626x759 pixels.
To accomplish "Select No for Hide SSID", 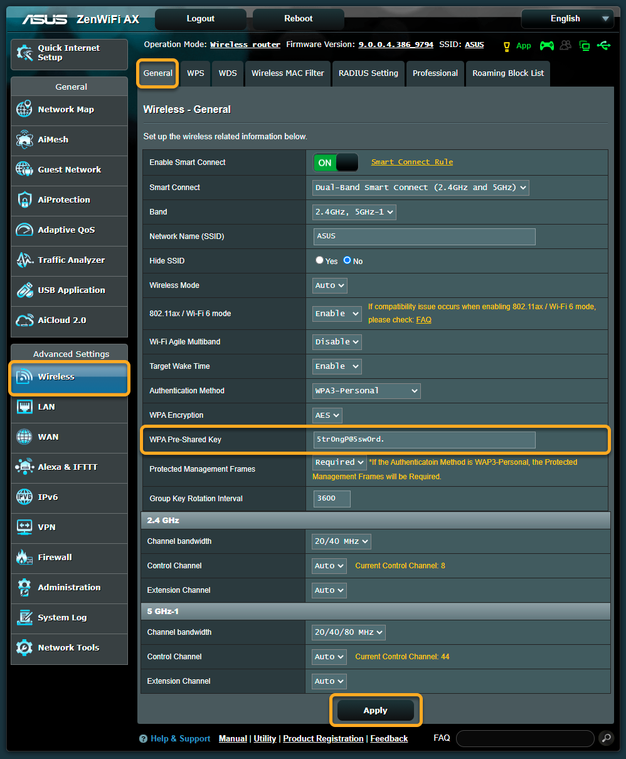I will pos(347,260).
